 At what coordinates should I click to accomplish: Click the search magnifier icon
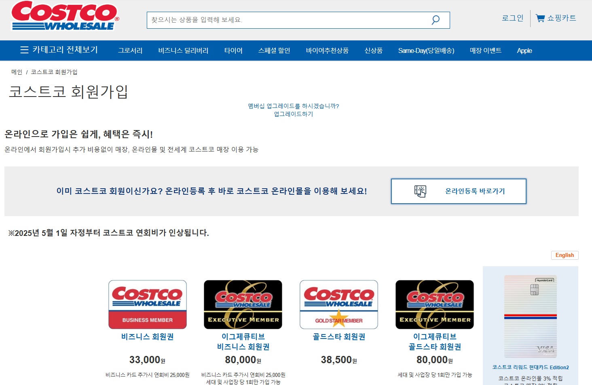pos(436,20)
